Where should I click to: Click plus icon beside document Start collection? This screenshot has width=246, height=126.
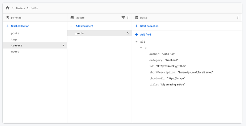137,26
